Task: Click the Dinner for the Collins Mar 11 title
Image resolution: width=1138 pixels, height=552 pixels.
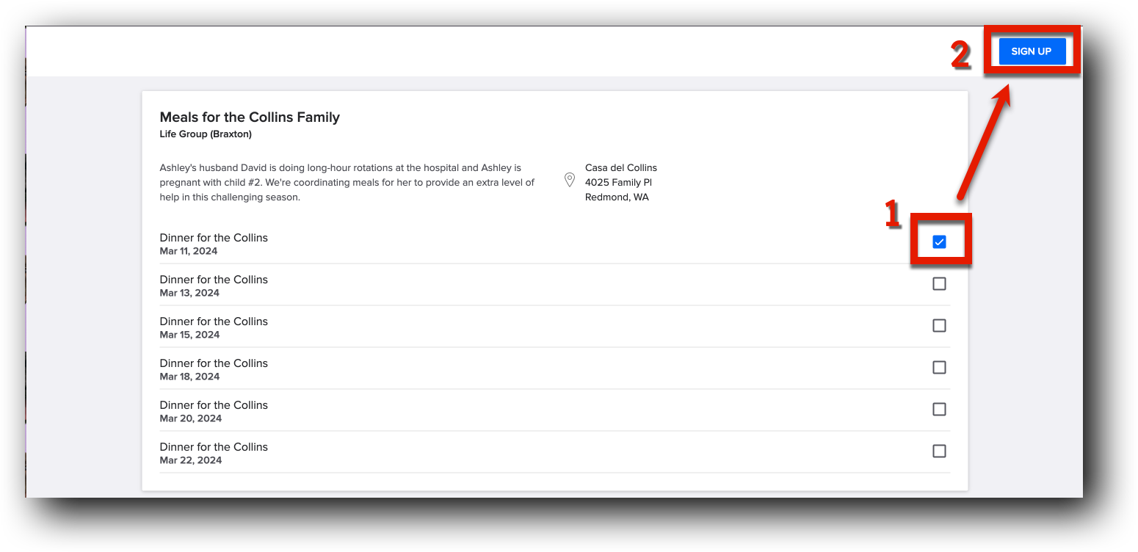Action: click(214, 238)
